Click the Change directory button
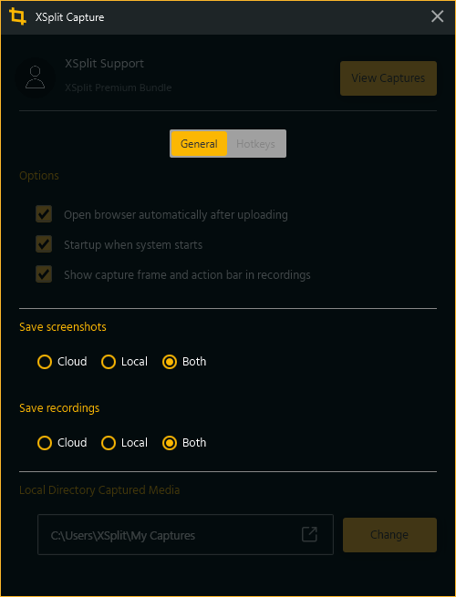The image size is (456, 597). tap(389, 534)
